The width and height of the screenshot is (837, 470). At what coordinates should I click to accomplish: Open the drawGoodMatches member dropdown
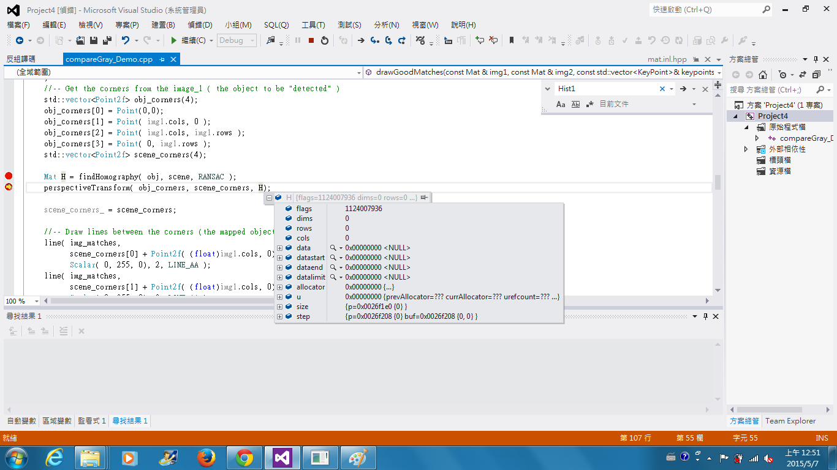click(x=719, y=72)
